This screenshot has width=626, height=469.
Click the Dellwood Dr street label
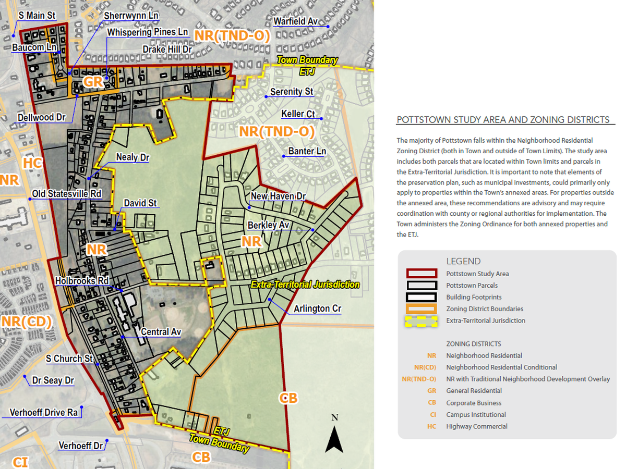(42, 117)
